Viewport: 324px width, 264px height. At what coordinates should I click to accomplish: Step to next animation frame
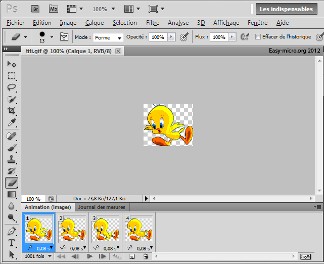103,256
